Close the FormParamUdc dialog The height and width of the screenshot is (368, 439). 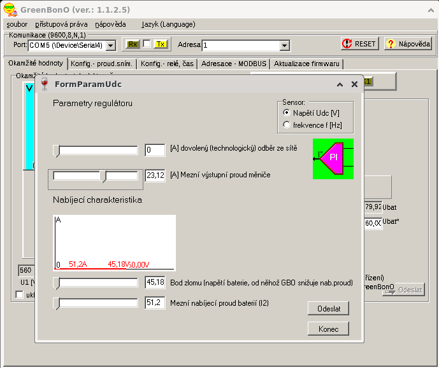(x=354, y=84)
